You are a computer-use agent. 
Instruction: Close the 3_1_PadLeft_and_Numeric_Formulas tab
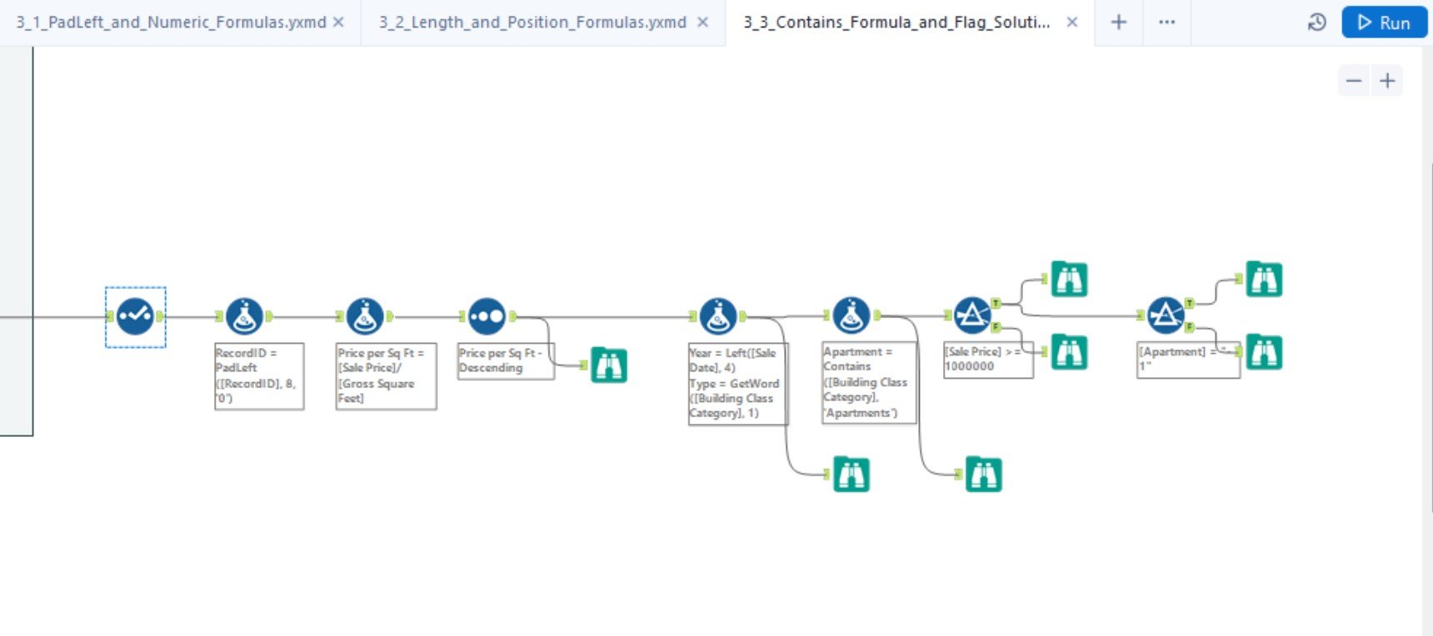tap(338, 22)
